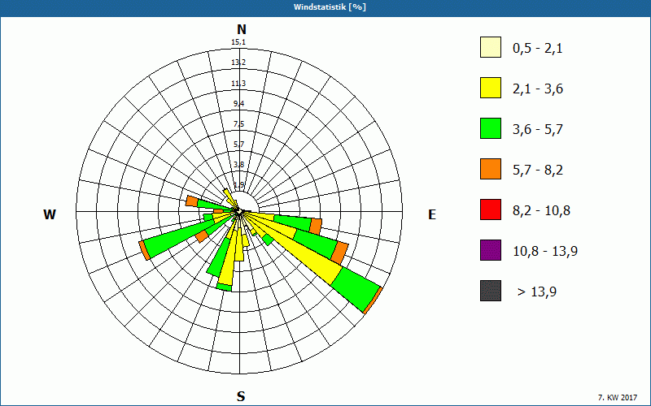Click the '5,7 - 8,2' legend label
The width and height of the screenshot is (651, 406).
[538, 171]
